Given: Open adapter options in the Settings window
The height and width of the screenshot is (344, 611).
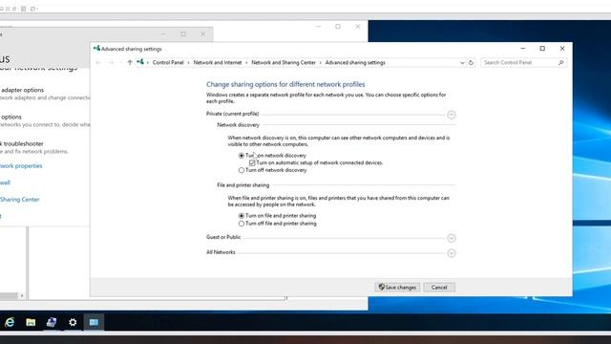Looking at the screenshot, I should click(x=22, y=90).
